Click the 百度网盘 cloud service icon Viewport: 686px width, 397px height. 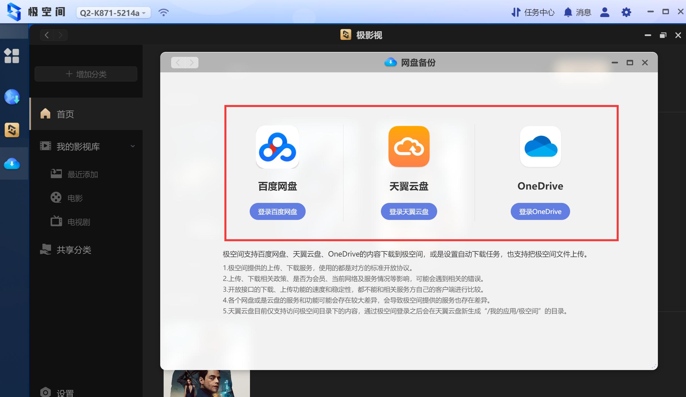pyautogui.click(x=277, y=147)
